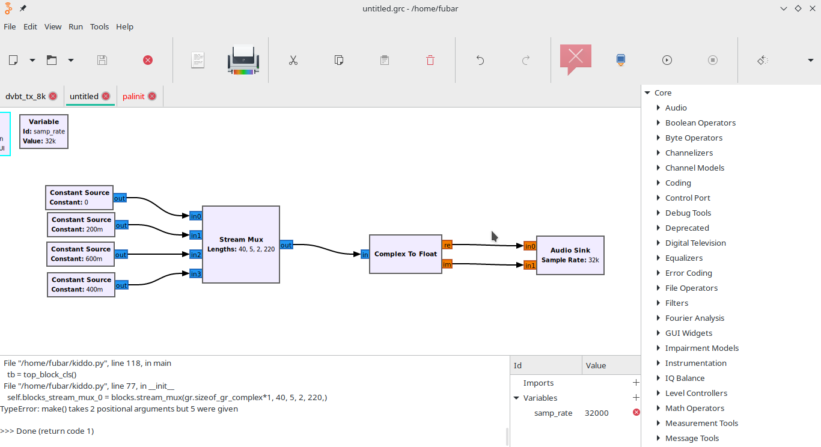821x447 pixels.
Task: Reload the block library
Action: click(x=762, y=60)
